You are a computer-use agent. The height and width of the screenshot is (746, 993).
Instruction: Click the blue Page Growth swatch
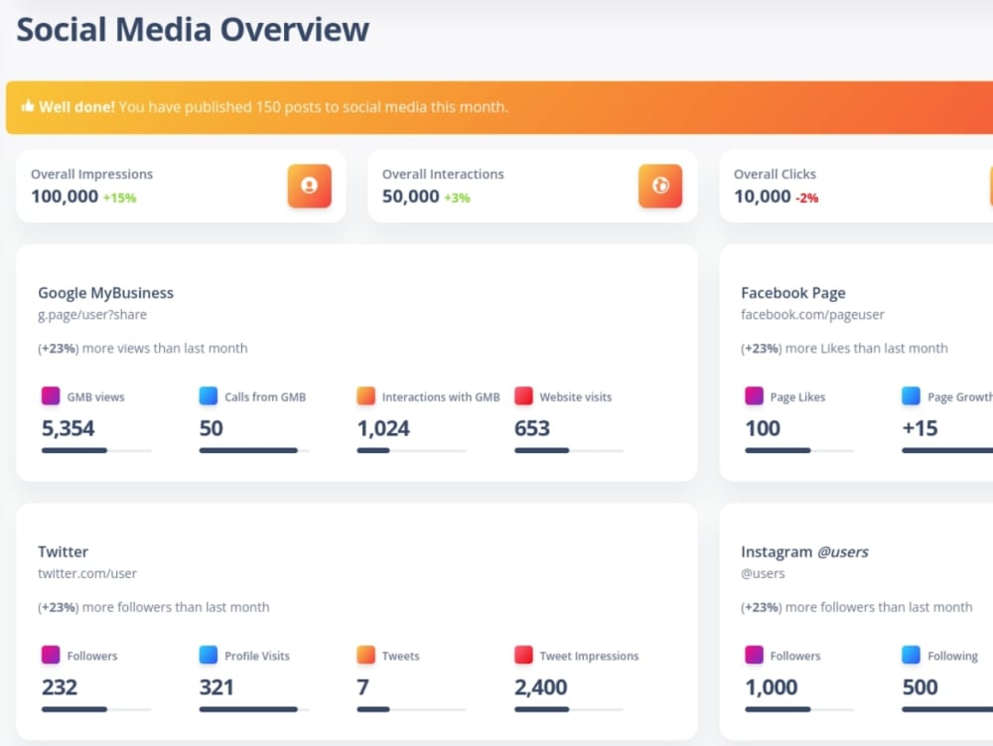tap(911, 395)
